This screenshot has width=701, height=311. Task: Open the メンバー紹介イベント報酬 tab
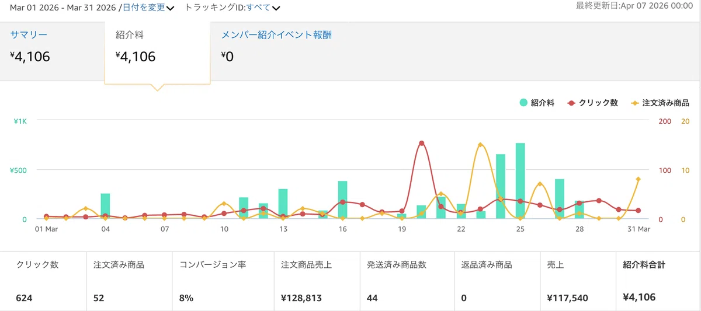coord(276,35)
